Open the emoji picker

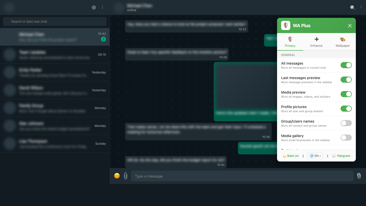pos(117,175)
